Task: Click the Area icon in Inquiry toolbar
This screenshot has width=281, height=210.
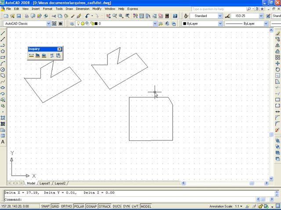Action: click(x=38, y=56)
